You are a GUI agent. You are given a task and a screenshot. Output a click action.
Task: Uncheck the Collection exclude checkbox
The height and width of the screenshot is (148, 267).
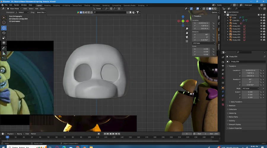coord(259,15)
